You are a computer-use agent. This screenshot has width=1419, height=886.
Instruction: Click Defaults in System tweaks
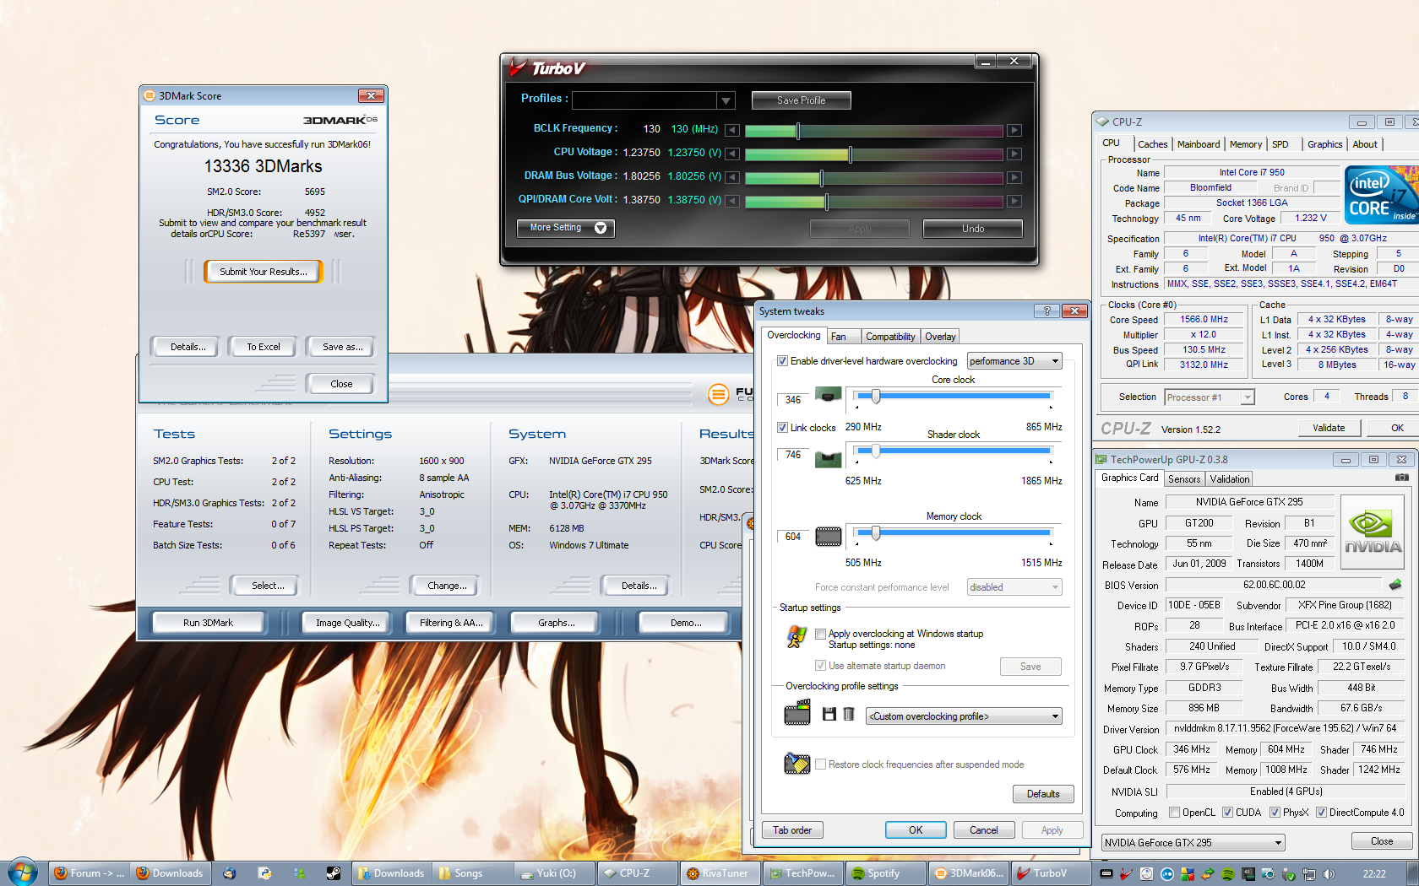coord(1043,794)
